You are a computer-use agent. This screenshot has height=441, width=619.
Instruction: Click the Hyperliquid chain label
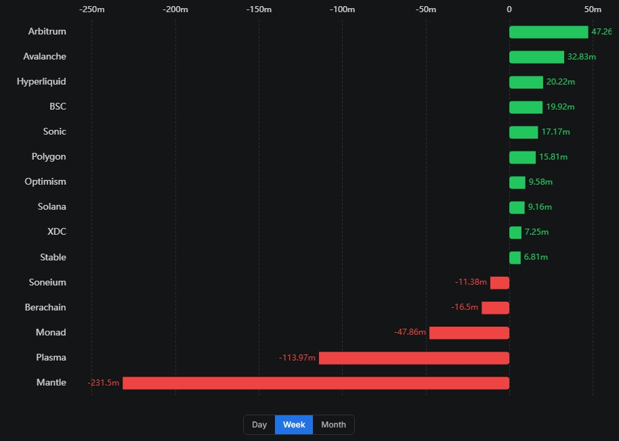41,82
